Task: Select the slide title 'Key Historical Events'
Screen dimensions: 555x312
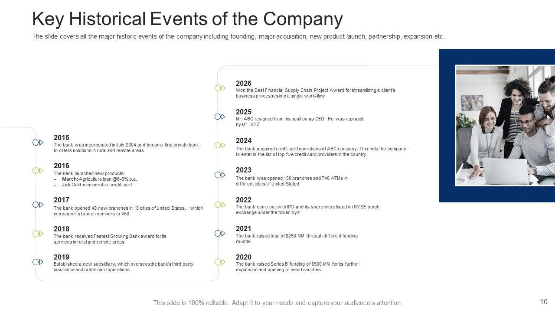Action: tap(187, 19)
